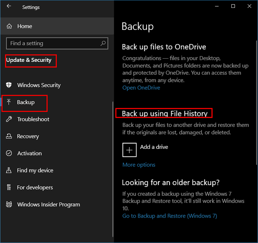Click the sidebar vertical scrollbar
The width and height of the screenshot is (258, 243).
113,169
